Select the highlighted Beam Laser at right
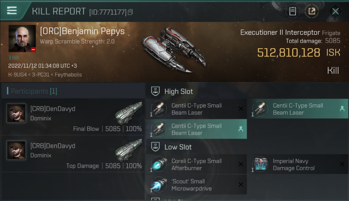Viewport: 349px width, 201px height. click(x=298, y=109)
